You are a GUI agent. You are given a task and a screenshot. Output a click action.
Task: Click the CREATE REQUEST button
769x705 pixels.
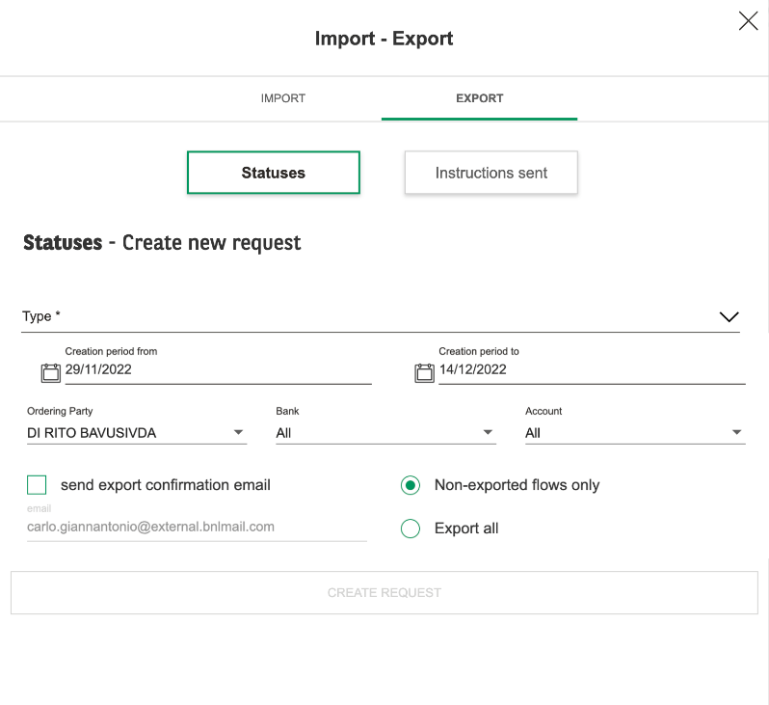(x=384, y=592)
